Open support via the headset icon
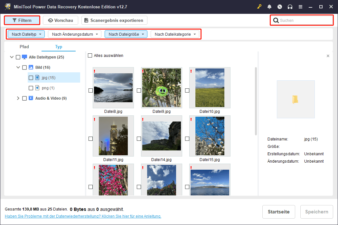This screenshot has width=338, height=225. [x=289, y=6]
